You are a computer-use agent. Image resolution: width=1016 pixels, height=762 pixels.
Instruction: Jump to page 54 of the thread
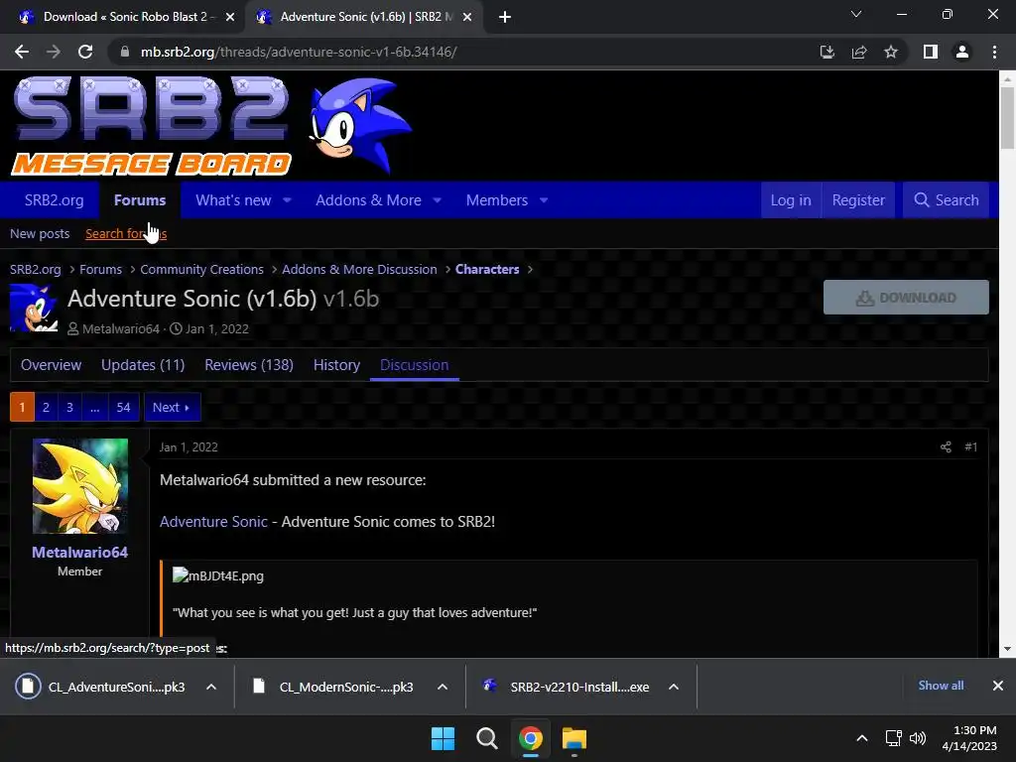click(123, 407)
